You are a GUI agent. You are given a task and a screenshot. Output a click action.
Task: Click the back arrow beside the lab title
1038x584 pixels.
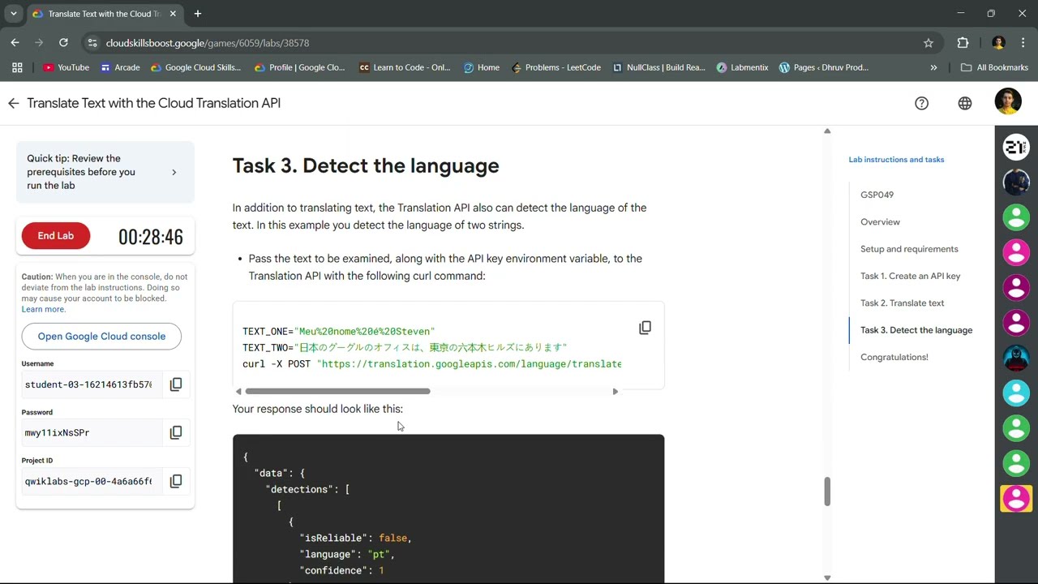[13, 103]
